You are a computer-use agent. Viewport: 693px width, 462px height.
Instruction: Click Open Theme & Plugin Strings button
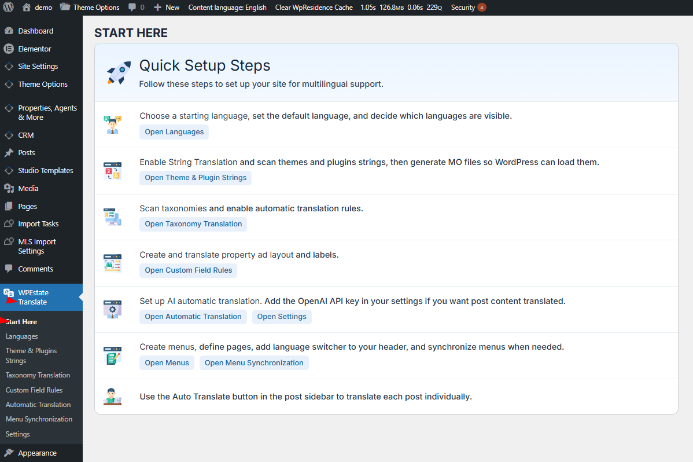[x=196, y=178]
